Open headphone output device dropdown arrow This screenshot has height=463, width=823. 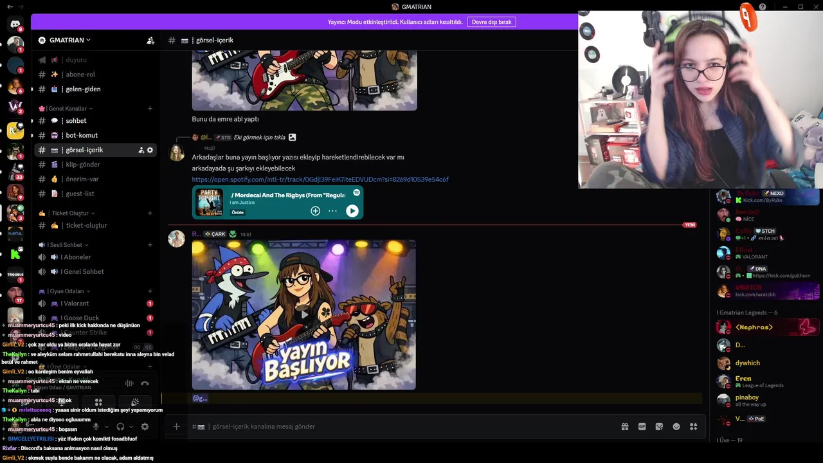click(x=131, y=426)
